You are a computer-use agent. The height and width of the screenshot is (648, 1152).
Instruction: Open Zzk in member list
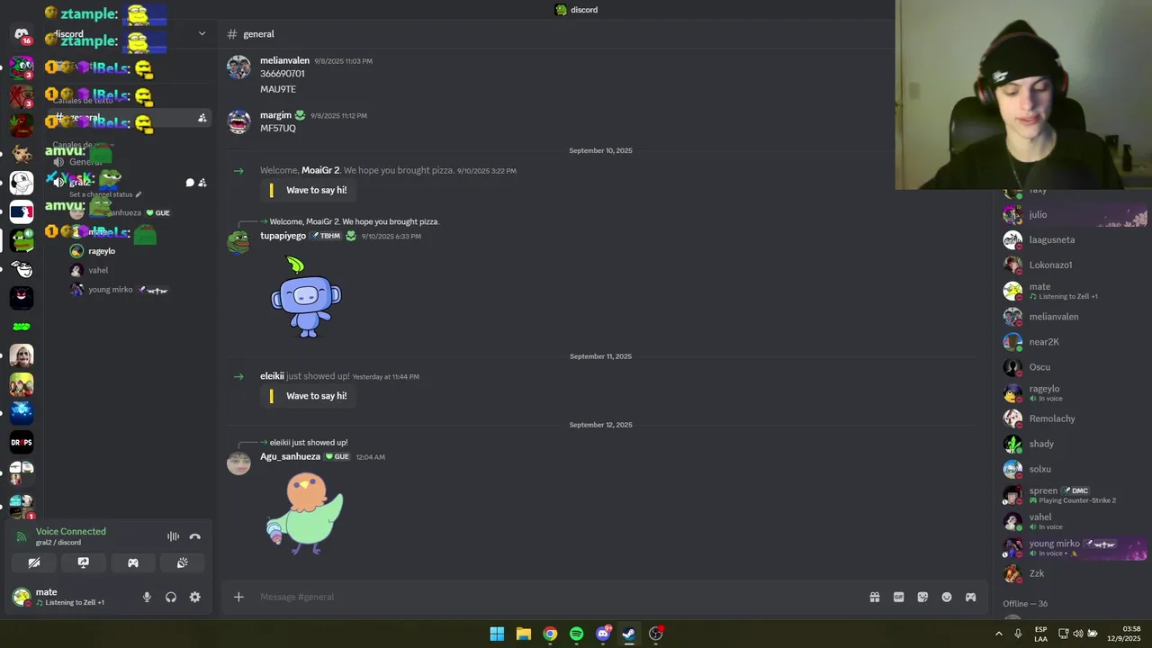point(1075,573)
